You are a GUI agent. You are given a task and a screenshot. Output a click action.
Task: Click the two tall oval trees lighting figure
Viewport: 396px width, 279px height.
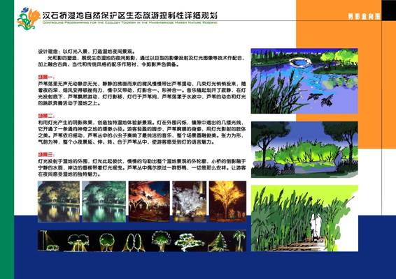tap(134, 242)
